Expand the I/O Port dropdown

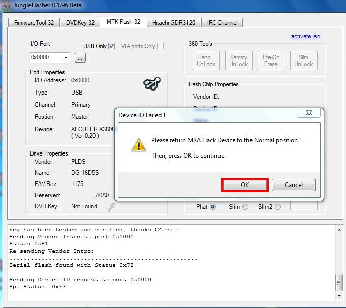point(66,57)
